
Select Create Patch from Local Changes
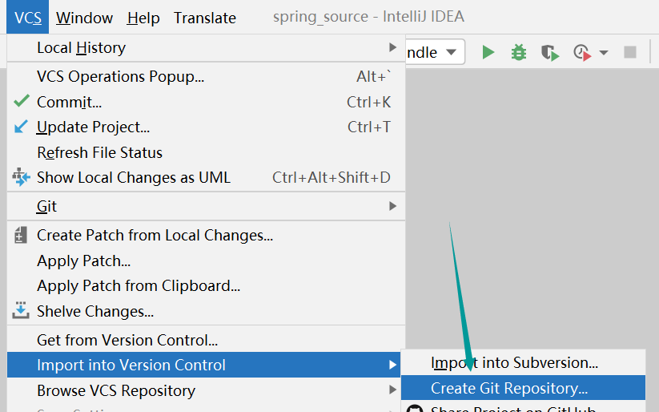(x=206, y=235)
